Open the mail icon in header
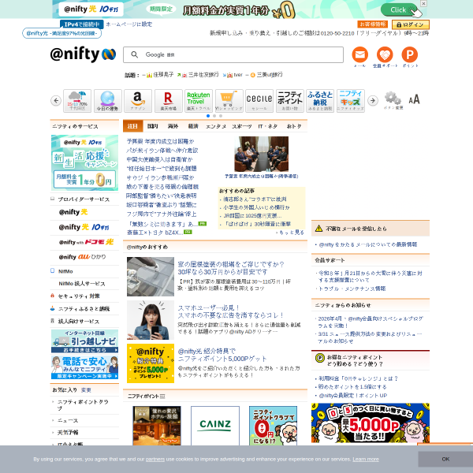Image resolution: width=473 pixels, height=473 pixels. 360,55
